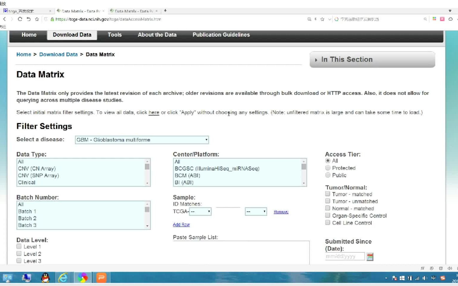Click the green padlock security icon
Image resolution: width=458 pixels, height=286 pixels.
pyautogui.click(x=52, y=19)
